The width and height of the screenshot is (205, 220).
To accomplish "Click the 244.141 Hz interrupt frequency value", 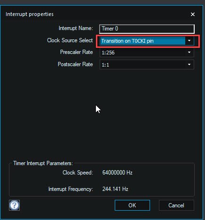I will click(115, 189).
